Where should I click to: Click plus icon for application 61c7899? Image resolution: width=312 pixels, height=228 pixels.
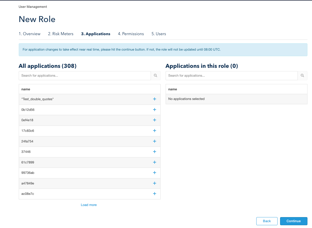coord(154,162)
